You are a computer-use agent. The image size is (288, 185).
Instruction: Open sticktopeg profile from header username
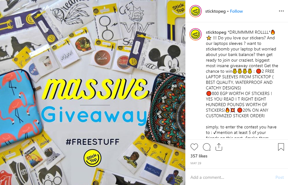tap(215, 11)
